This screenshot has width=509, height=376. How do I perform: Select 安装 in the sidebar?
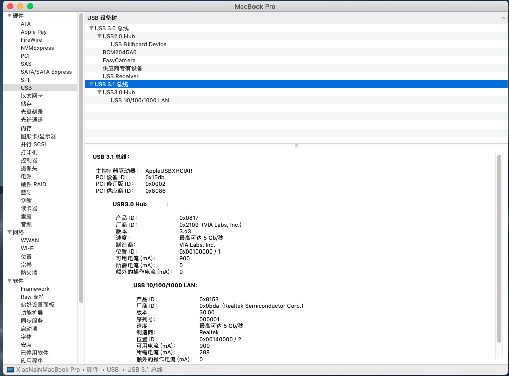click(x=26, y=345)
